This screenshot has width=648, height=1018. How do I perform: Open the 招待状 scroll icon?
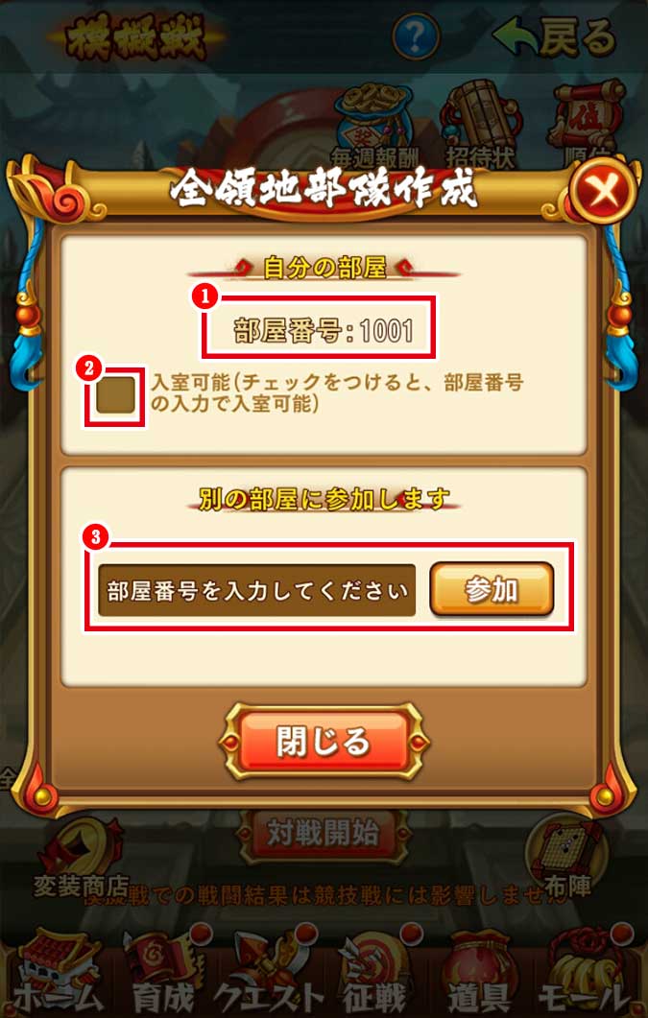tap(480, 125)
